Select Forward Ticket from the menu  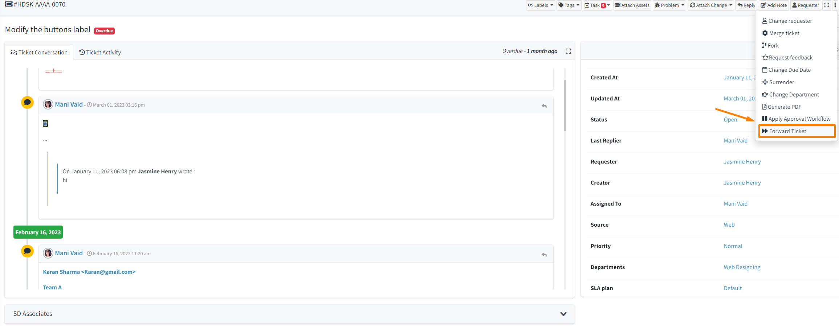pyautogui.click(x=787, y=131)
